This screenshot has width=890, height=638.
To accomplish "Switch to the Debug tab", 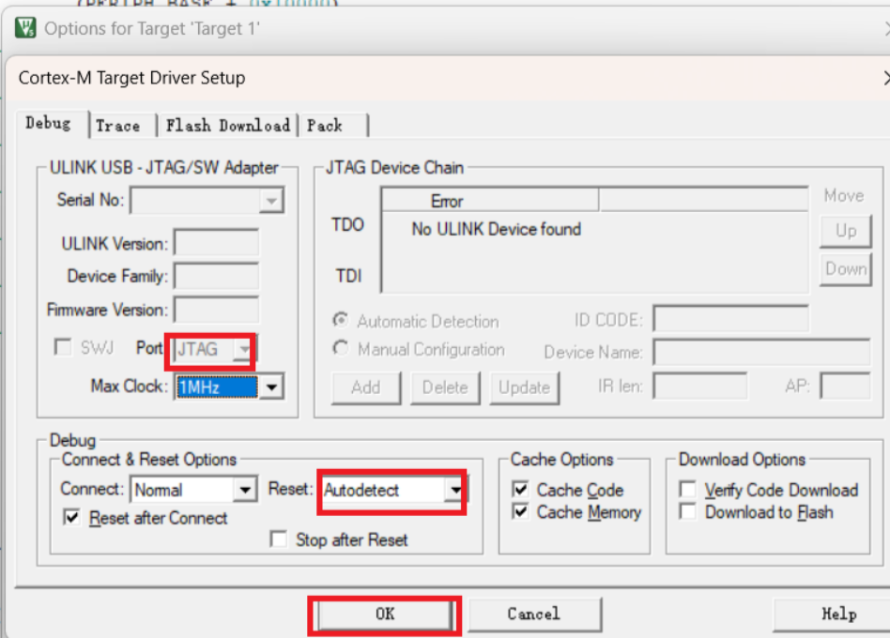I will pyautogui.click(x=49, y=124).
